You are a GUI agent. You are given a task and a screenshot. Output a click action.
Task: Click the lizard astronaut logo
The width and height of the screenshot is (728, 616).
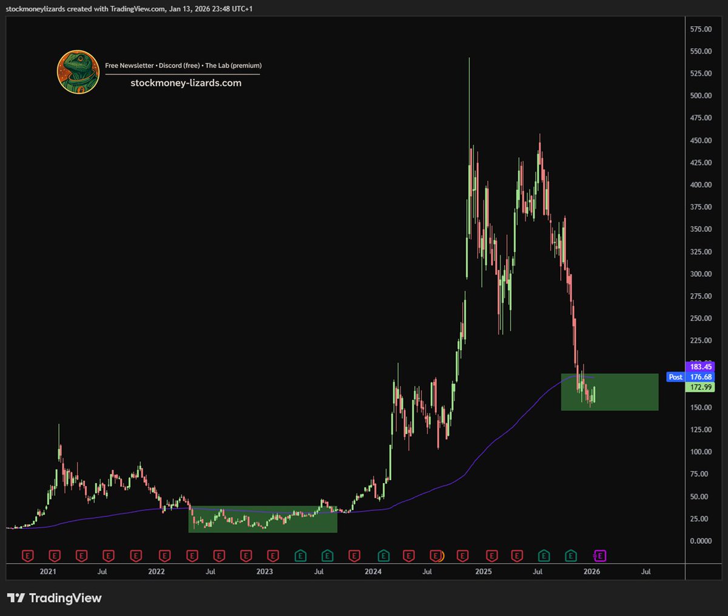(78, 72)
